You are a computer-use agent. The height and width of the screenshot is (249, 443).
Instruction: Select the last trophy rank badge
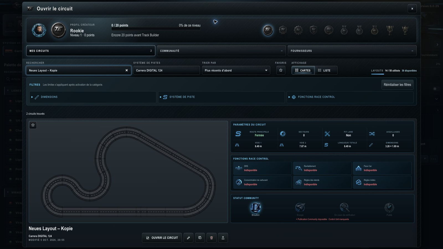pos(405,30)
